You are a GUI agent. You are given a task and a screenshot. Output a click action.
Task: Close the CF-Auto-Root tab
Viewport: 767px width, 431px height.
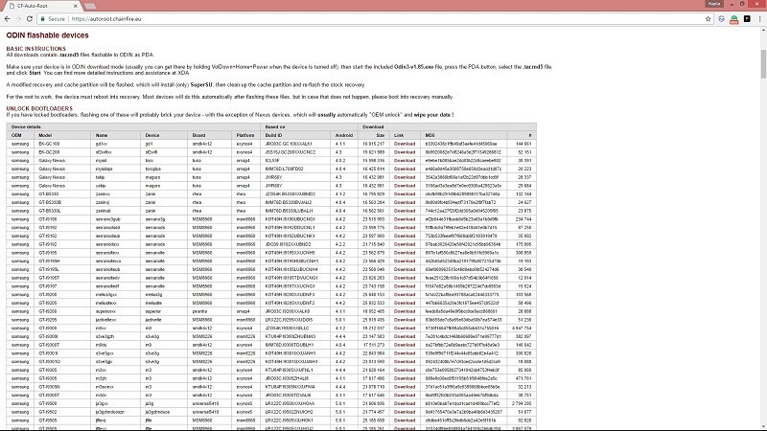[x=76, y=6]
